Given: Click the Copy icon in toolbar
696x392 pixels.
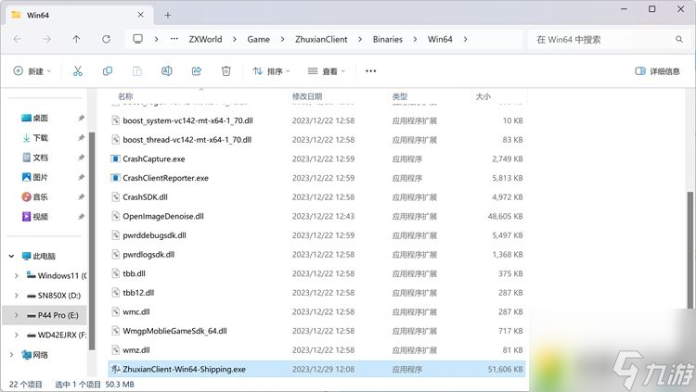Looking at the screenshot, I should point(108,71).
